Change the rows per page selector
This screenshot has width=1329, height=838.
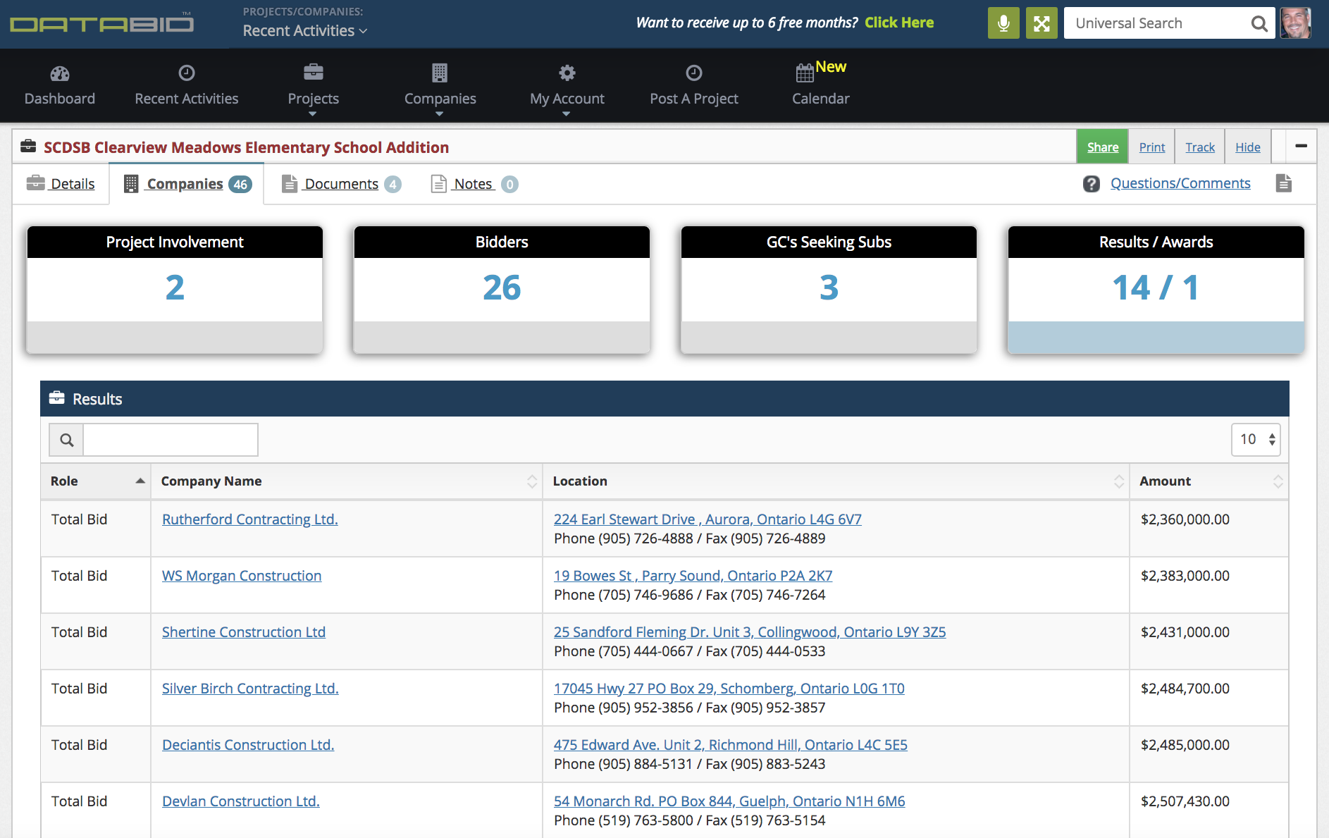coord(1256,440)
